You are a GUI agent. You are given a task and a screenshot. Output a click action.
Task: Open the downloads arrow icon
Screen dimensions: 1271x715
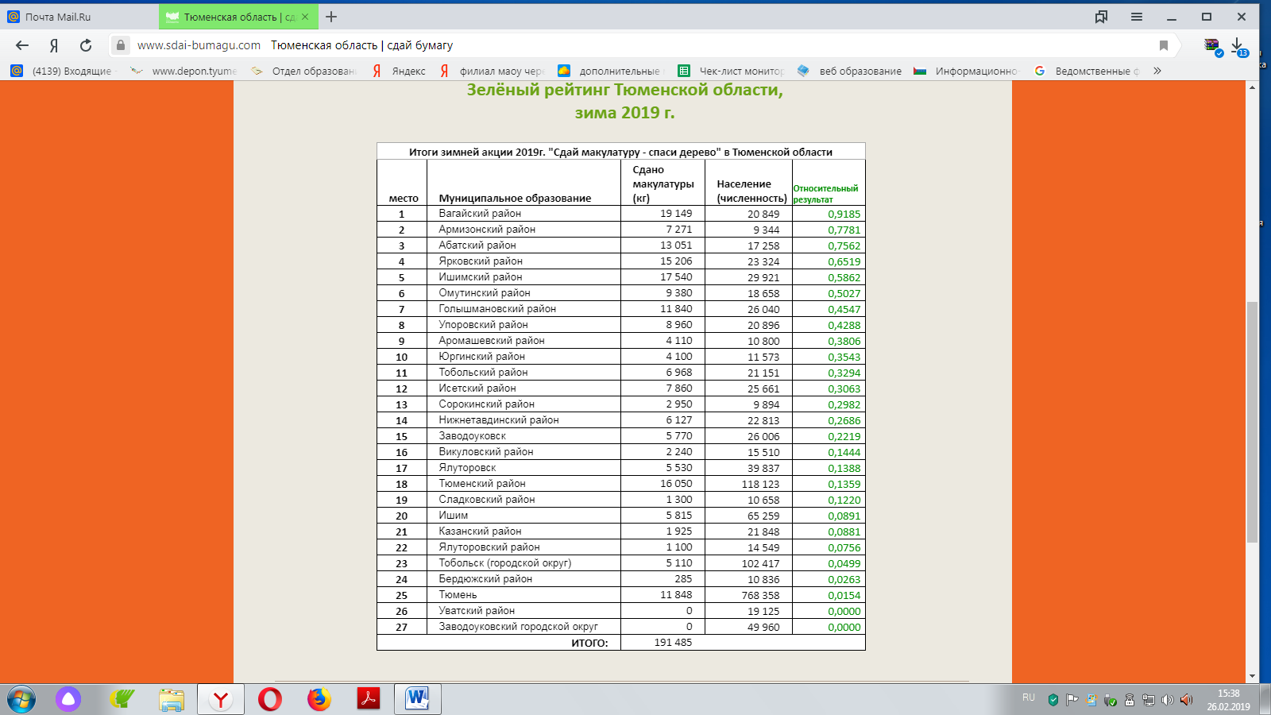click(1237, 45)
